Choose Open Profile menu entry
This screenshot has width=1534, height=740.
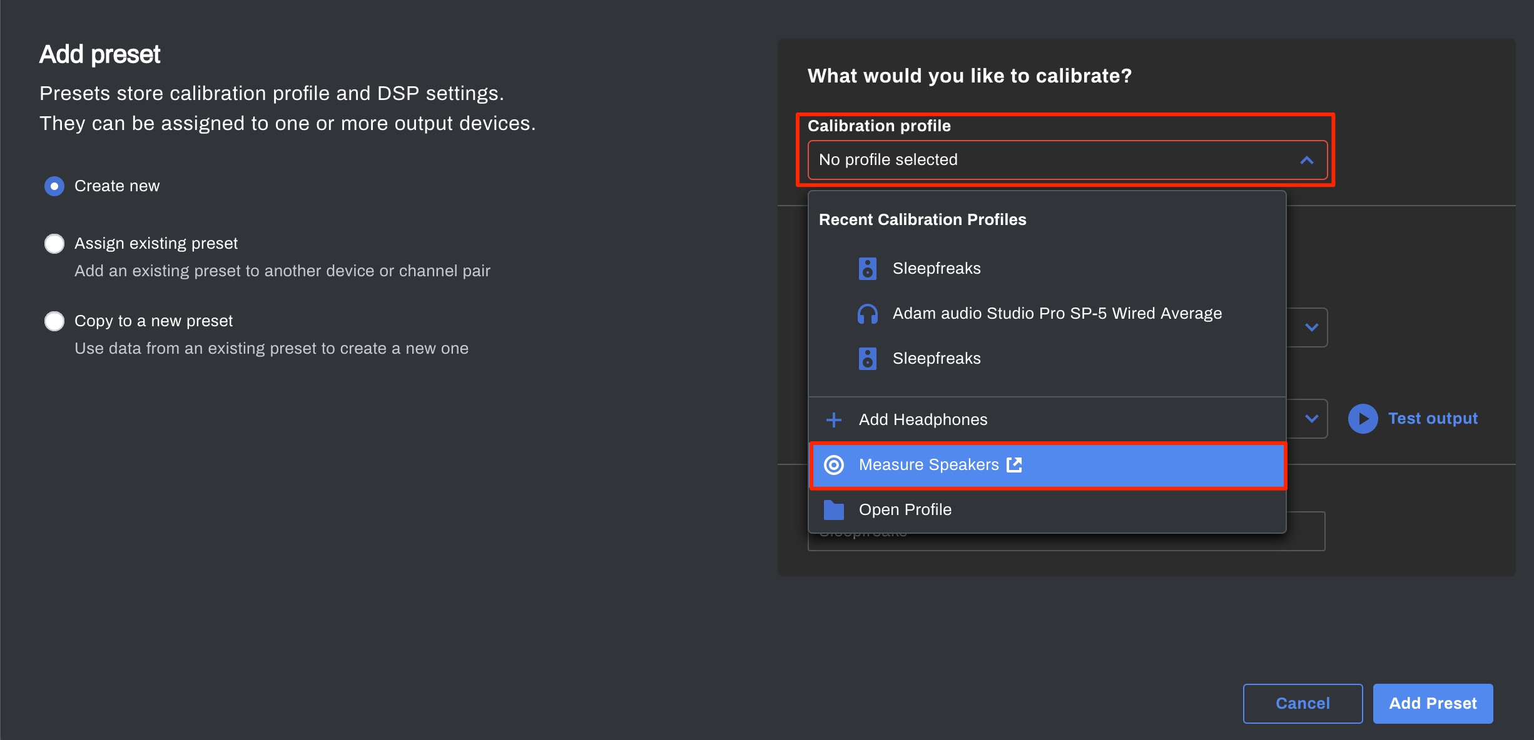point(1047,510)
